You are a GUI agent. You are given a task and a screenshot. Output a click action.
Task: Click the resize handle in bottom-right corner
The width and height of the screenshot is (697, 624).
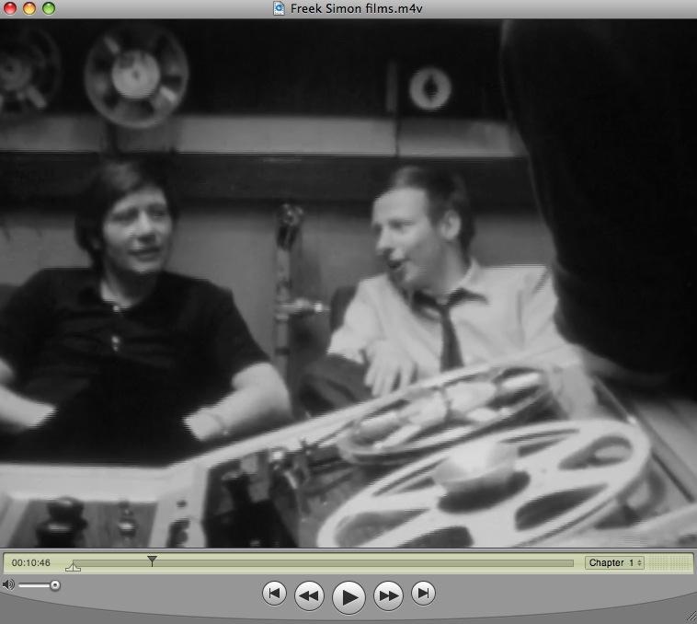pyautogui.click(x=689, y=616)
